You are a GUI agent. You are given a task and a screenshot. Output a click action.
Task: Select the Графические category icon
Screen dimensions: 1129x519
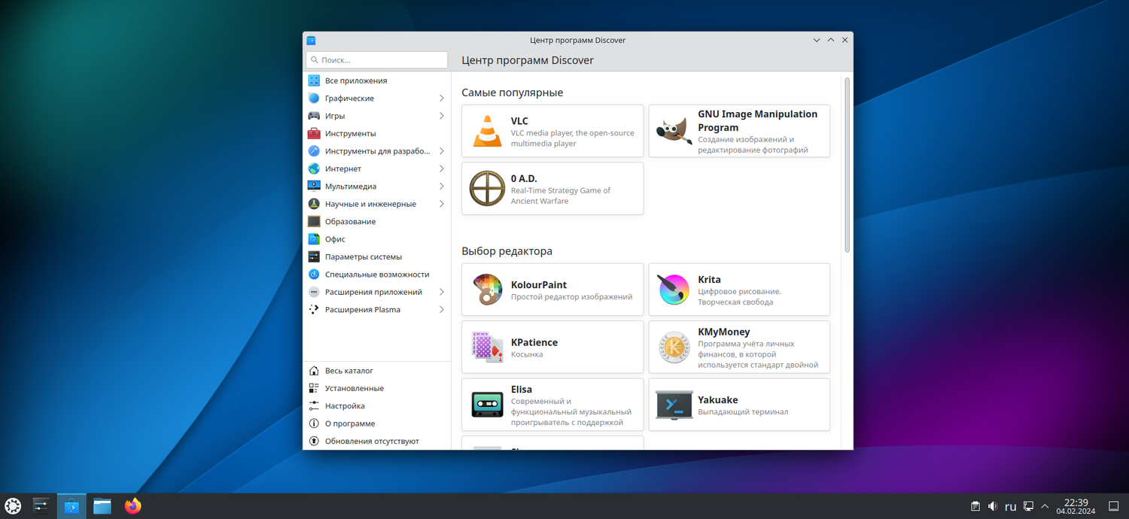[314, 99]
